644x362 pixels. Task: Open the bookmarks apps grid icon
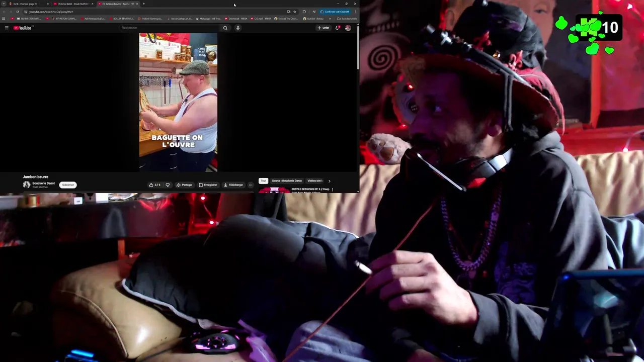point(4,19)
